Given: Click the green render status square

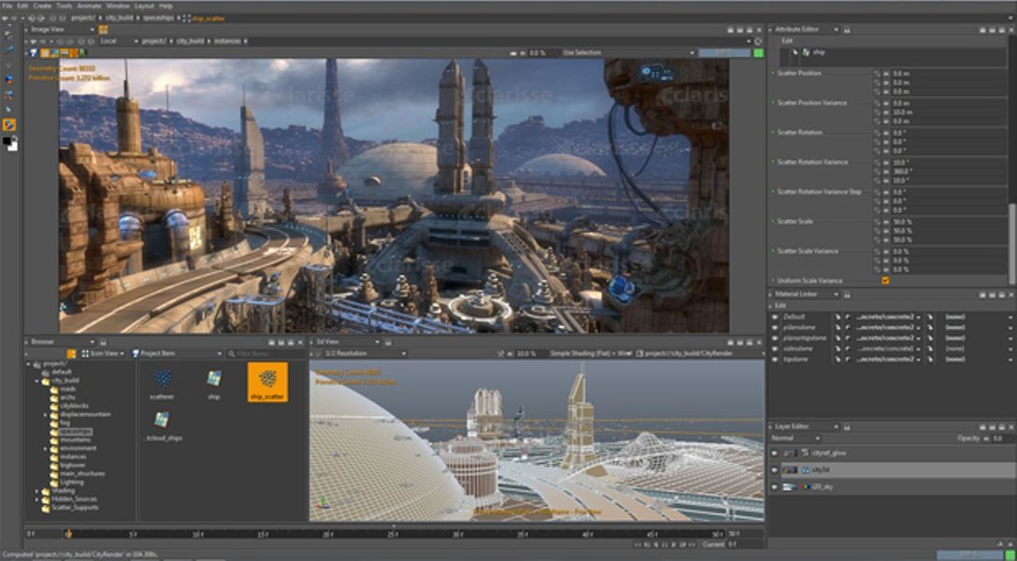Looking at the screenshot, I should point(758,53).
